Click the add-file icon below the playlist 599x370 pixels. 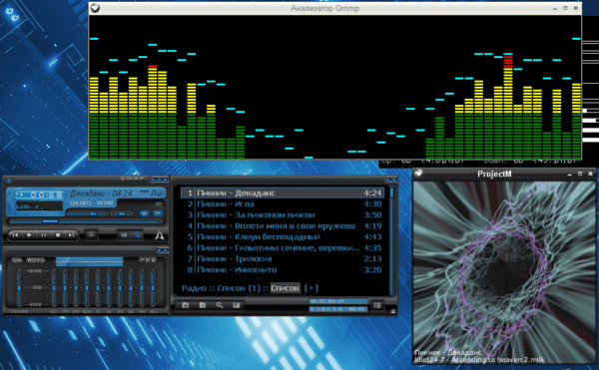186,305
